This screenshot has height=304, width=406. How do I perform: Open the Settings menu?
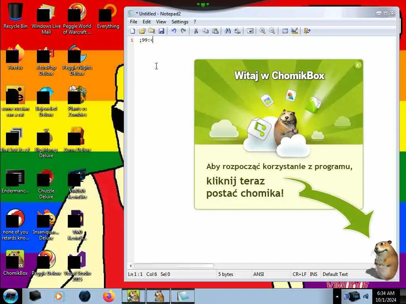point(180,22)
